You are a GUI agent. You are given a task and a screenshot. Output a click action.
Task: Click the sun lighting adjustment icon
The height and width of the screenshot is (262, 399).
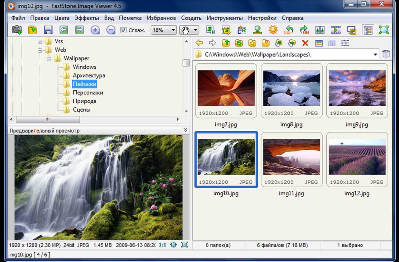coord(273,30)
